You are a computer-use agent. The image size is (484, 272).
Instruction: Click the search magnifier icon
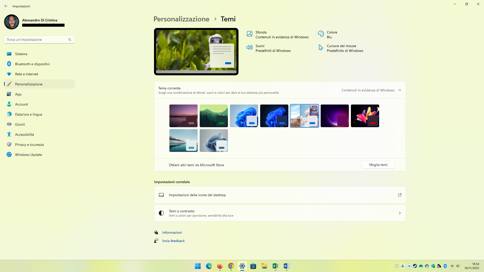[x=70, y=40]
